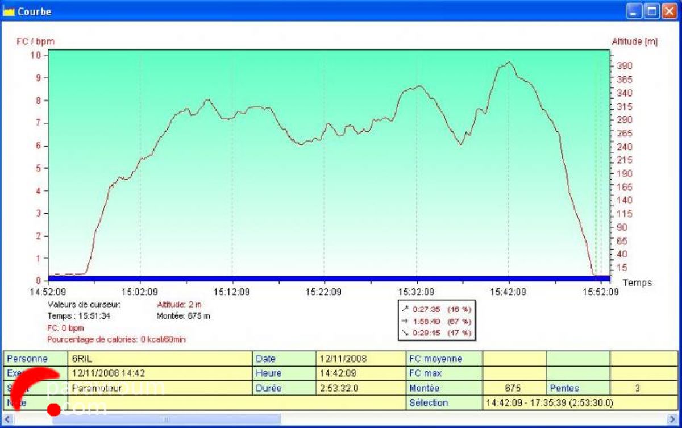Click the blue FC bar along time axis

tap(330, 279)
